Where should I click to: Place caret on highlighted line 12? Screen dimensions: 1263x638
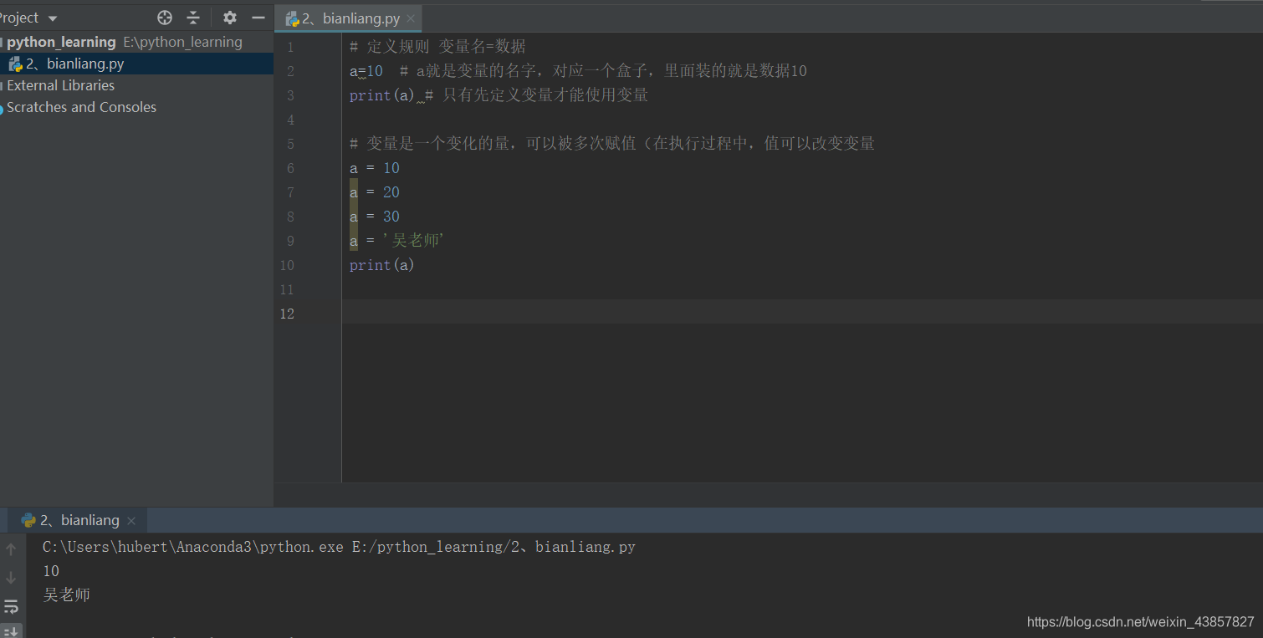tap(802, 314)
